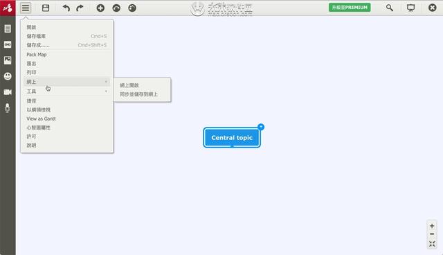Open the image icon in the left sidebar

coord(8,60)
